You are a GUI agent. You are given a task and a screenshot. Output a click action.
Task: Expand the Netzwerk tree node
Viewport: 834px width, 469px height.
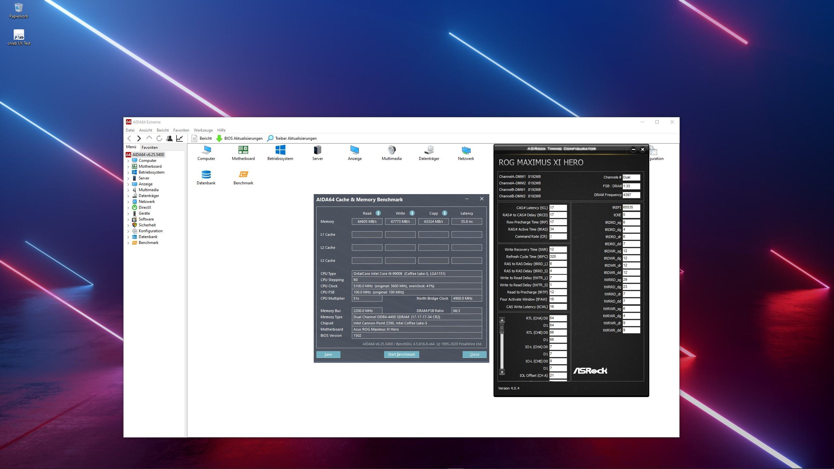128,202
